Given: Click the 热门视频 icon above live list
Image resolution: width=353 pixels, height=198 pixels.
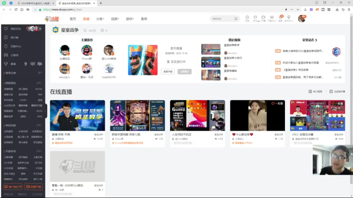Looking at the screenshot, I should (x=310, y=92).
